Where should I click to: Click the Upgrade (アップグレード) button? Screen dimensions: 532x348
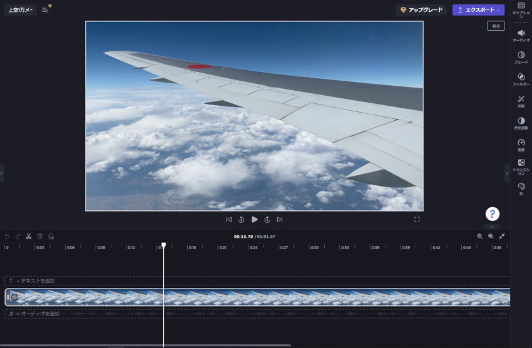click(x=421, y=10)
